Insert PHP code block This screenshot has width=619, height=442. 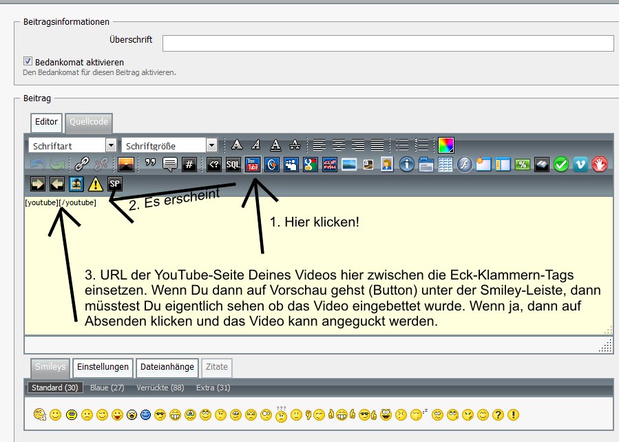coord(214,164)
